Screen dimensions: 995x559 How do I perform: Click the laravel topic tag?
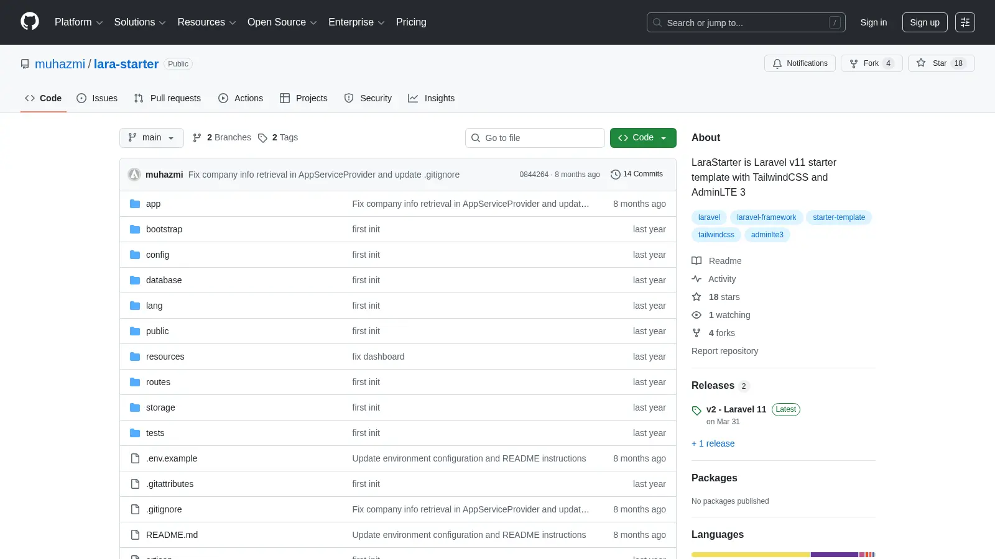tap(709, 217)
